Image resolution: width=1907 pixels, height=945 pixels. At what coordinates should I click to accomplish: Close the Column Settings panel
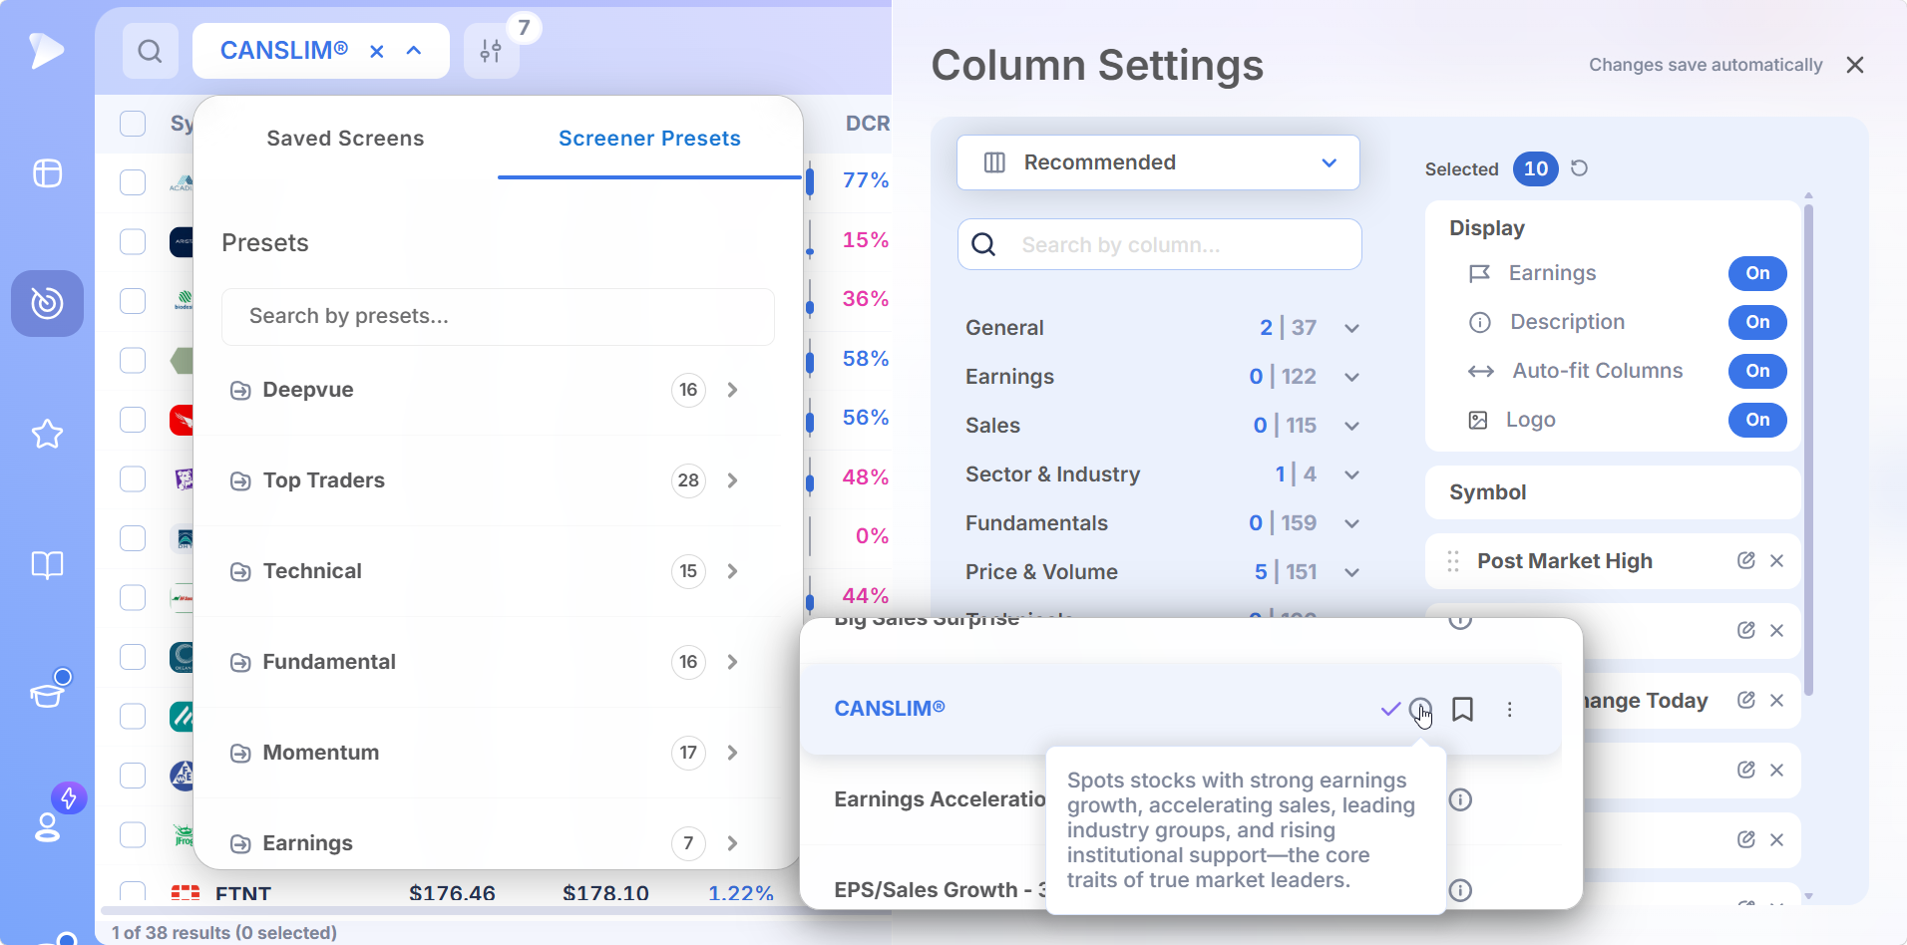coord(1854,65)
